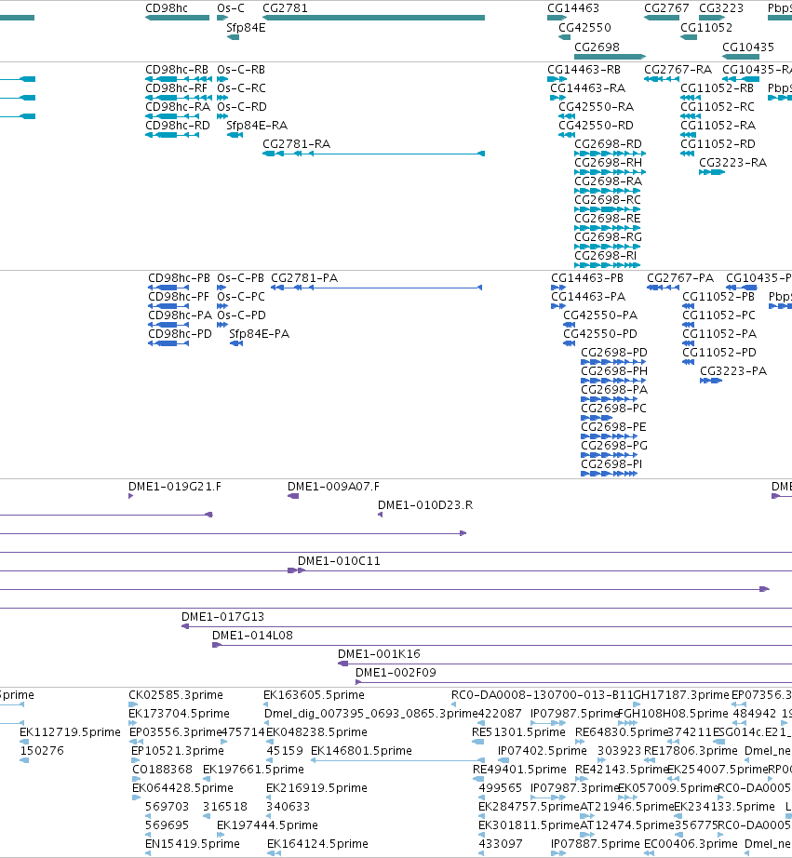
Task: Open EST CK02585.3prime
Action: pos(176,695)
